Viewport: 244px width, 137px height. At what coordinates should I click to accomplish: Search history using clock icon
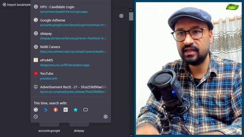(x=35, y=116)
